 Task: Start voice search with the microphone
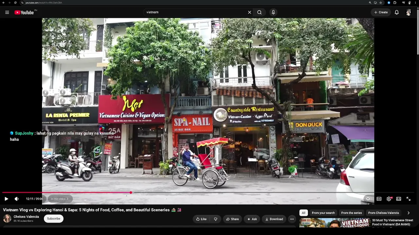coord(273,12)
